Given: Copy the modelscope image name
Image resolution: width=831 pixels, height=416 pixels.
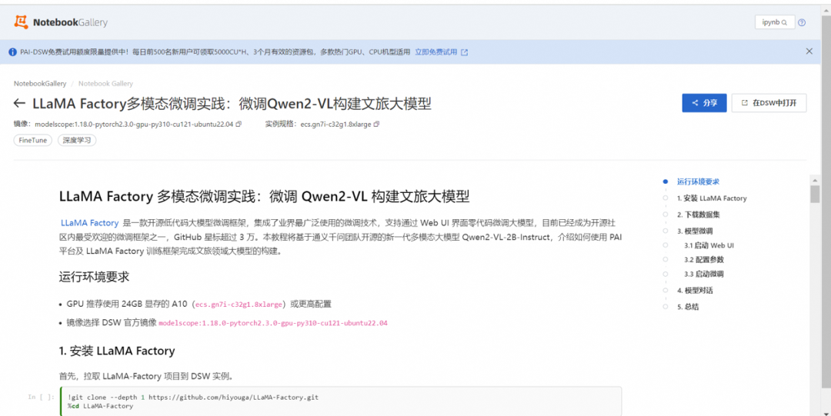Looking at the screenshot, I should (x=239, y=124).
